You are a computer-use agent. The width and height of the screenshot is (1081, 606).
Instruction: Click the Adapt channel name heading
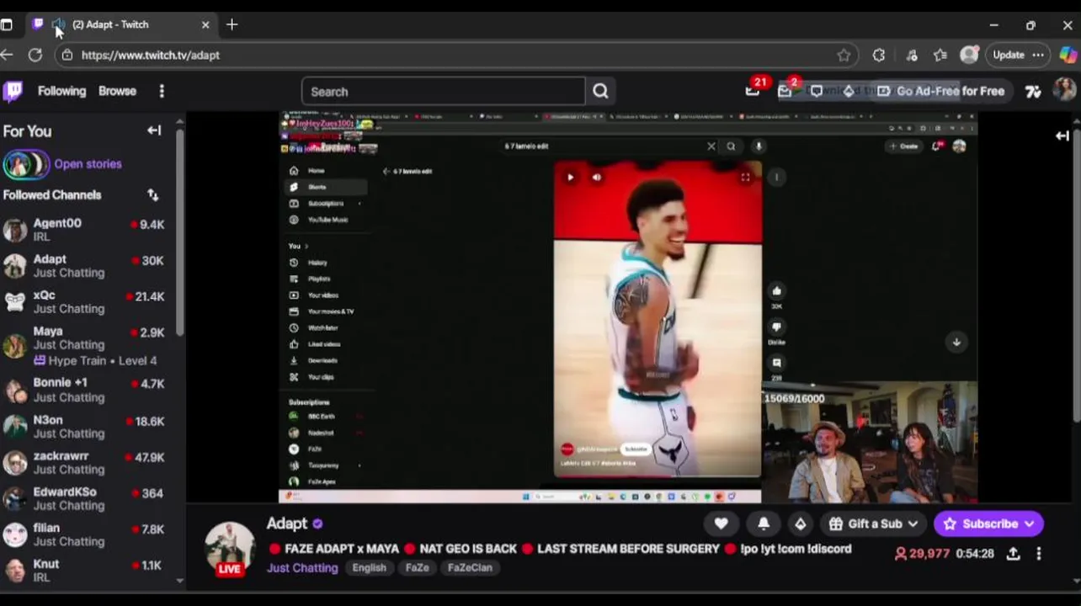[287, 524]
